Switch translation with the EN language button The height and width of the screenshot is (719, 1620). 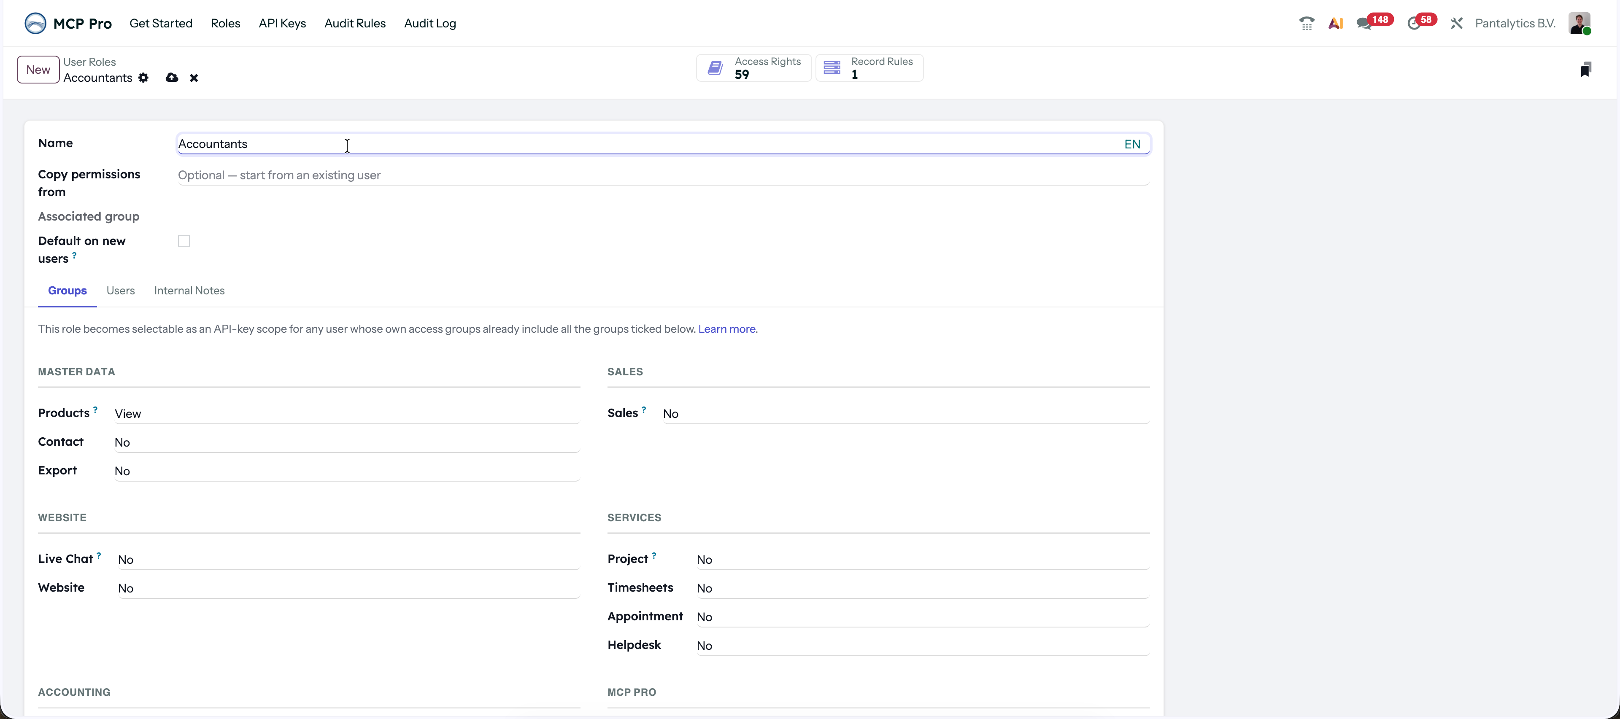click(x=1132, y=144)
